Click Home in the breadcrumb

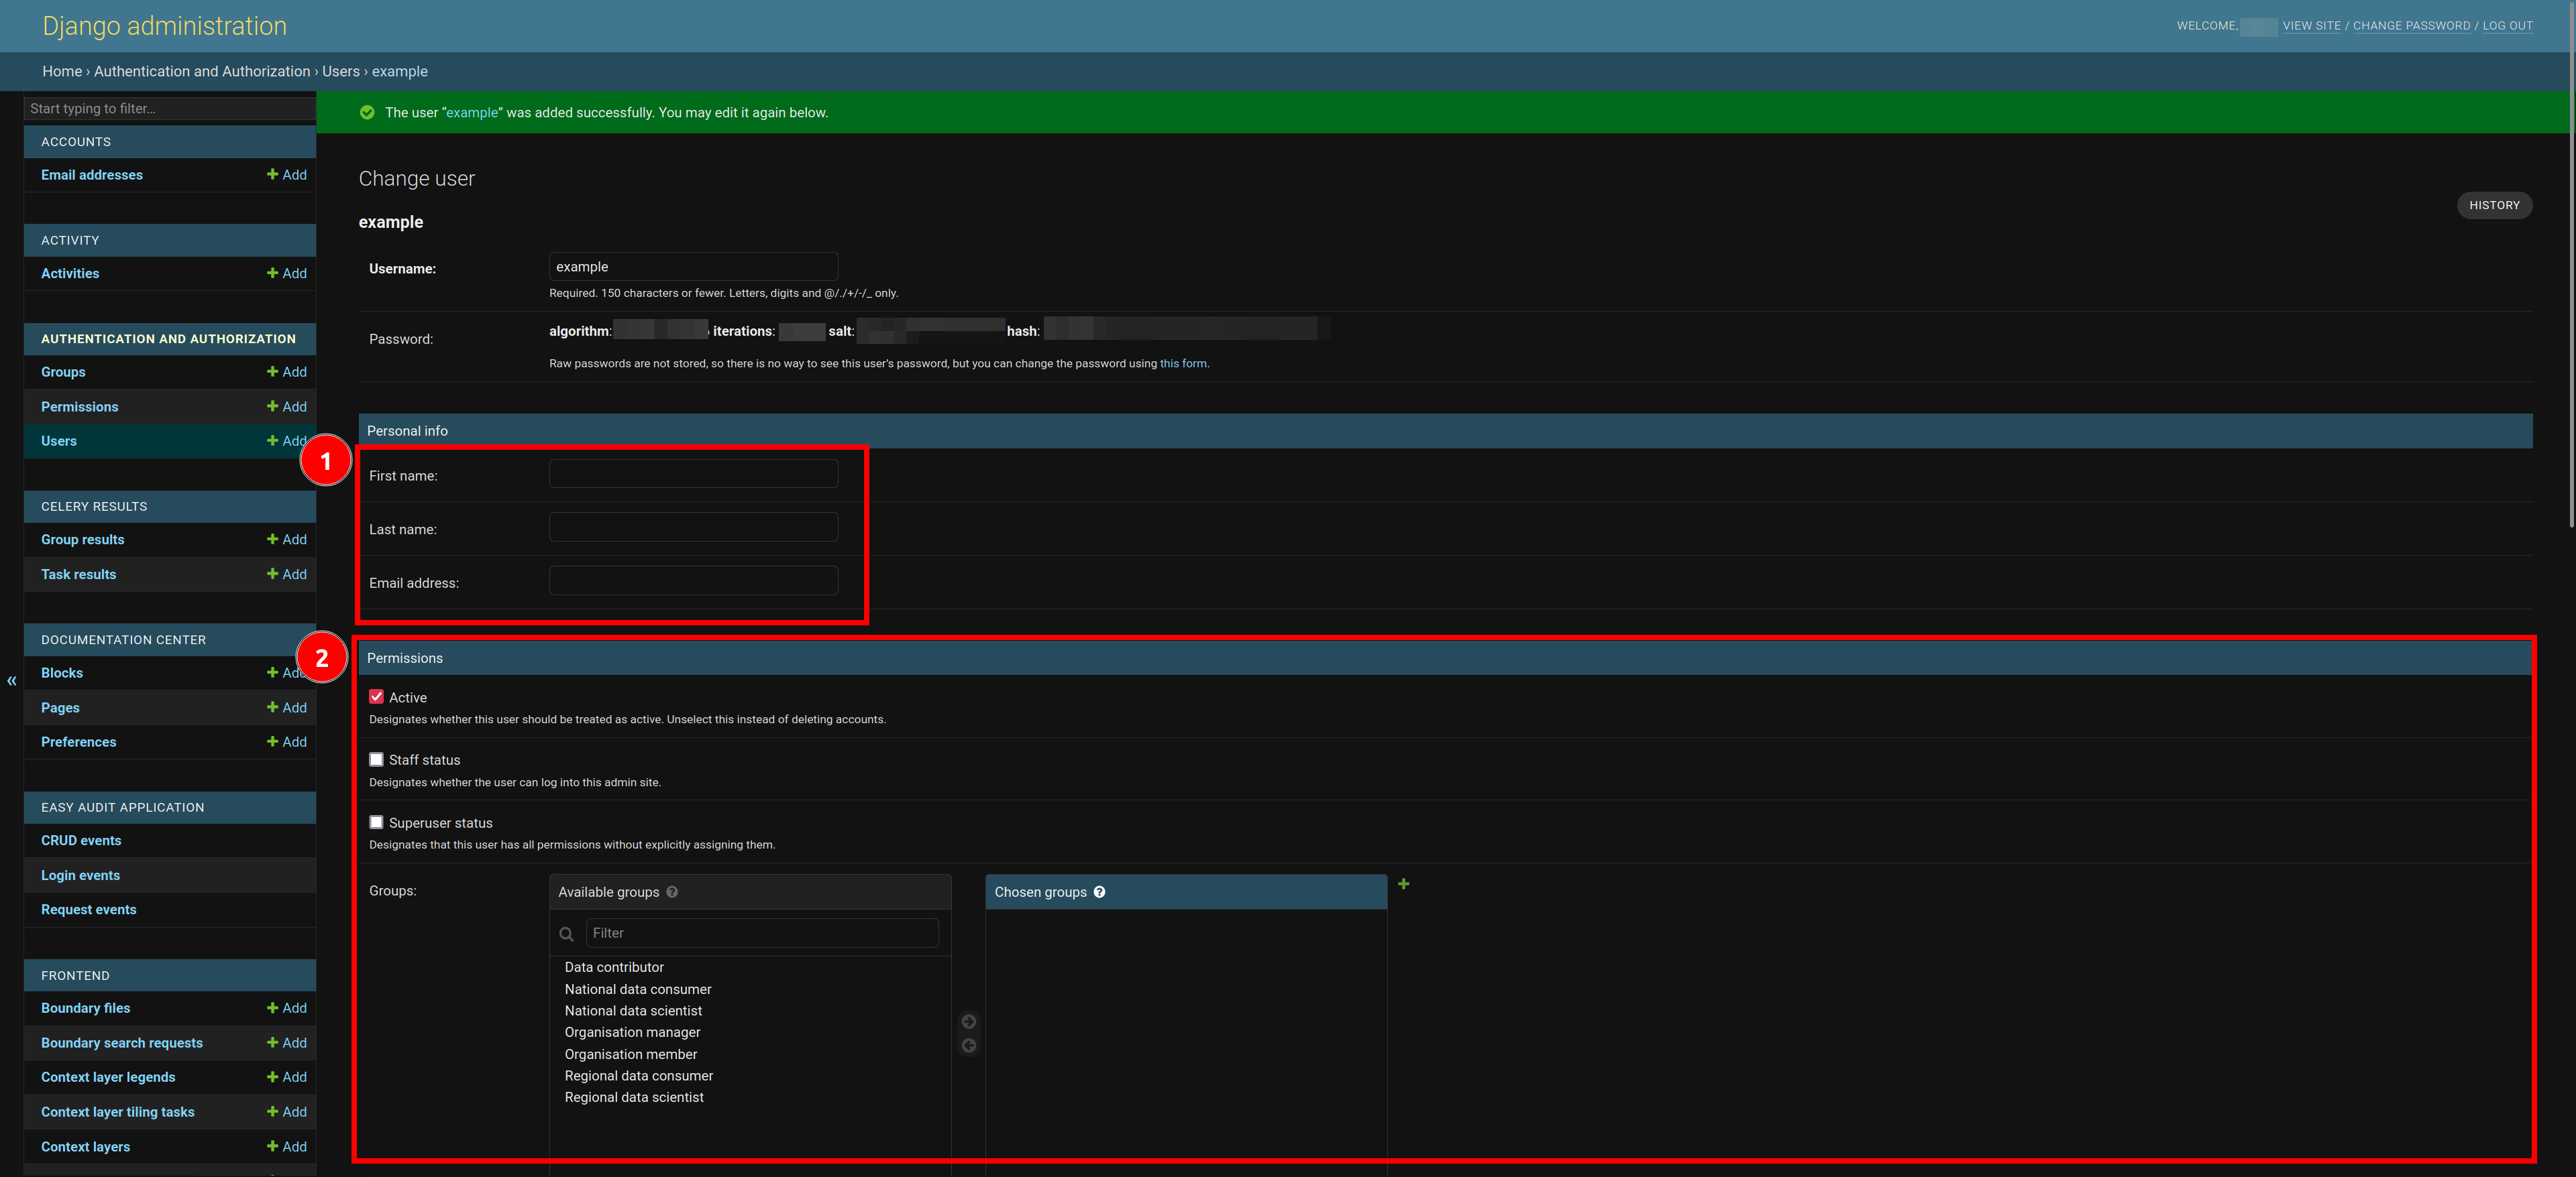62,71
